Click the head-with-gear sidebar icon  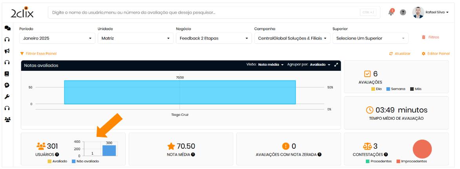(7, 85)
